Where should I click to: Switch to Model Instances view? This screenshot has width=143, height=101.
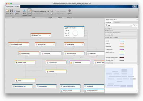pyautogui.click(x=24, y=12)
